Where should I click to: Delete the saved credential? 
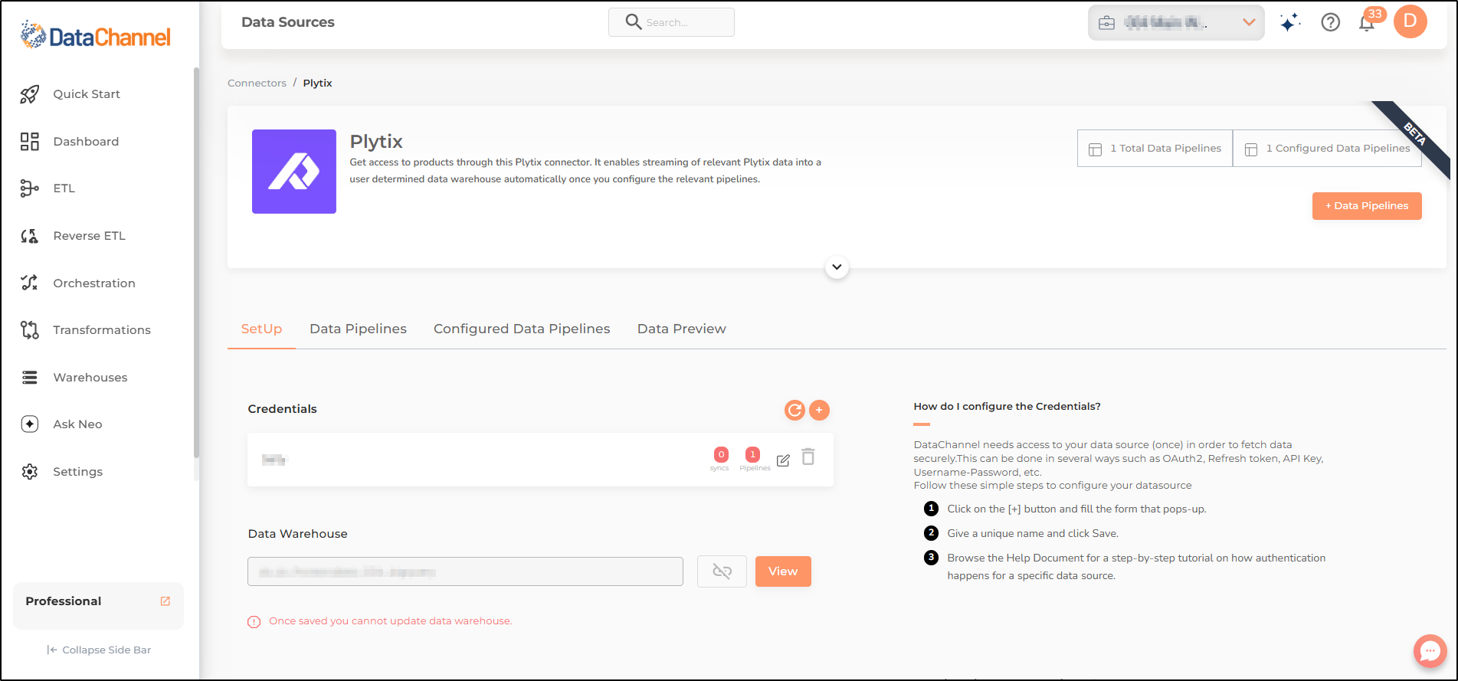coord(808,457)
